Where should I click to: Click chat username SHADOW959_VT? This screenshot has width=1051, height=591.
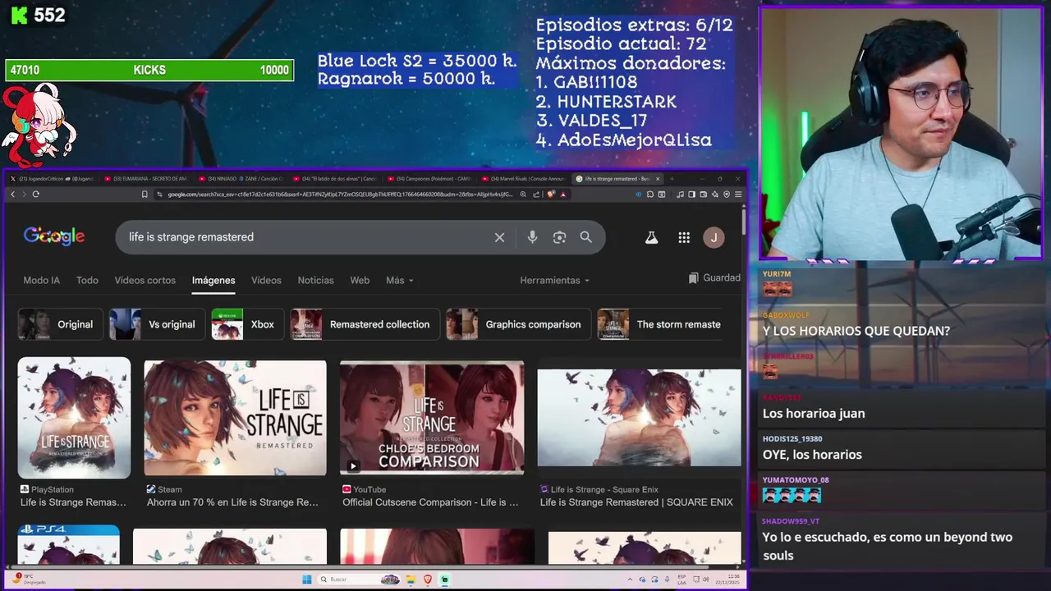tap(791, 521)
